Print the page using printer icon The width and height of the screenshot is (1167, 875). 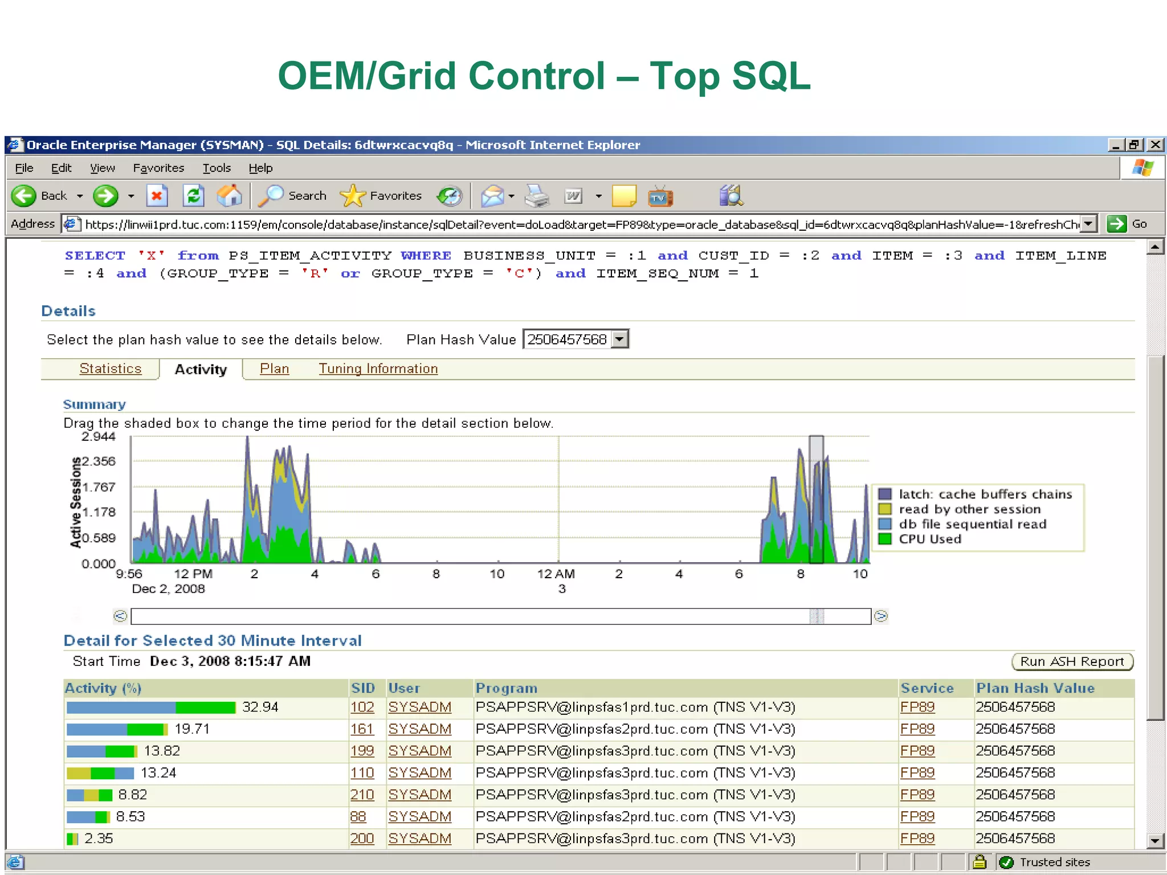click(537, 196)
